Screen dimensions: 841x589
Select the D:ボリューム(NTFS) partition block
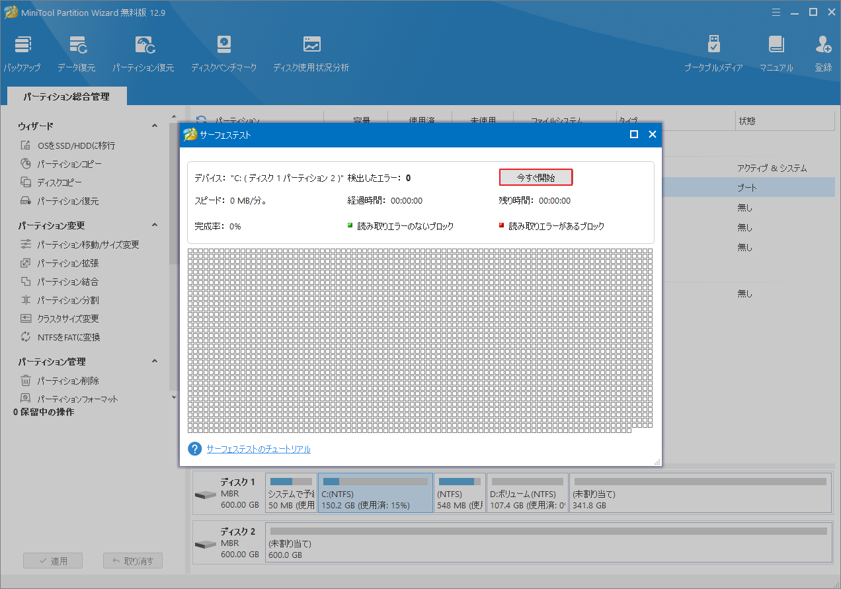[528, 492]
